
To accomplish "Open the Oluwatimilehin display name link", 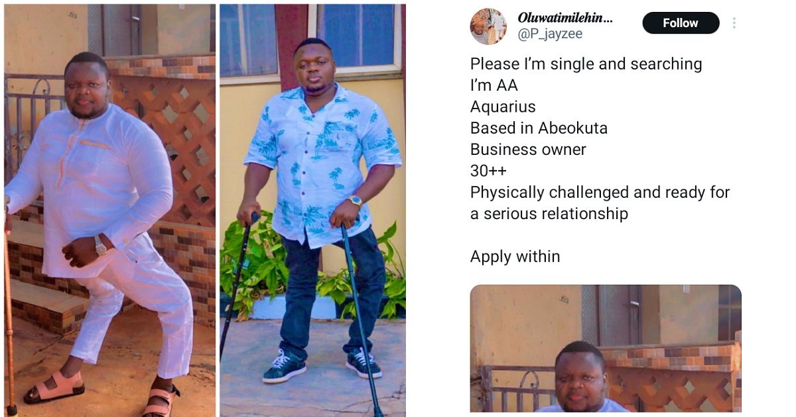I will tap(565, 18).
